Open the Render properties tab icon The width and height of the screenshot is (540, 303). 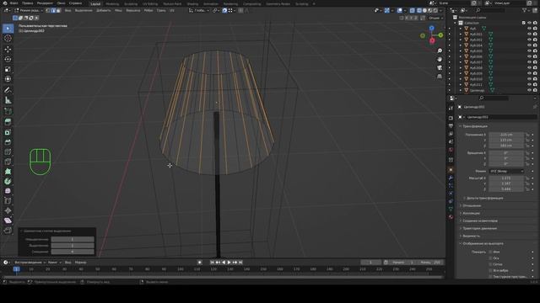point(451,118)
